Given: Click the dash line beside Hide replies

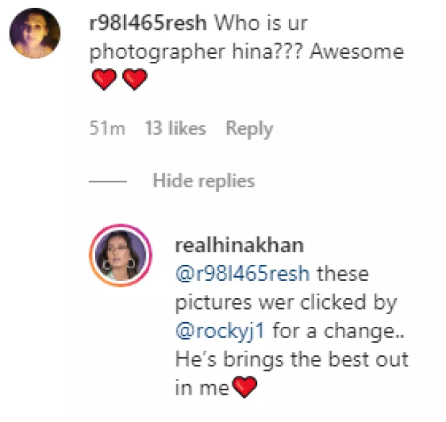Looking at the screenshot, I should (x=107, y=181).
